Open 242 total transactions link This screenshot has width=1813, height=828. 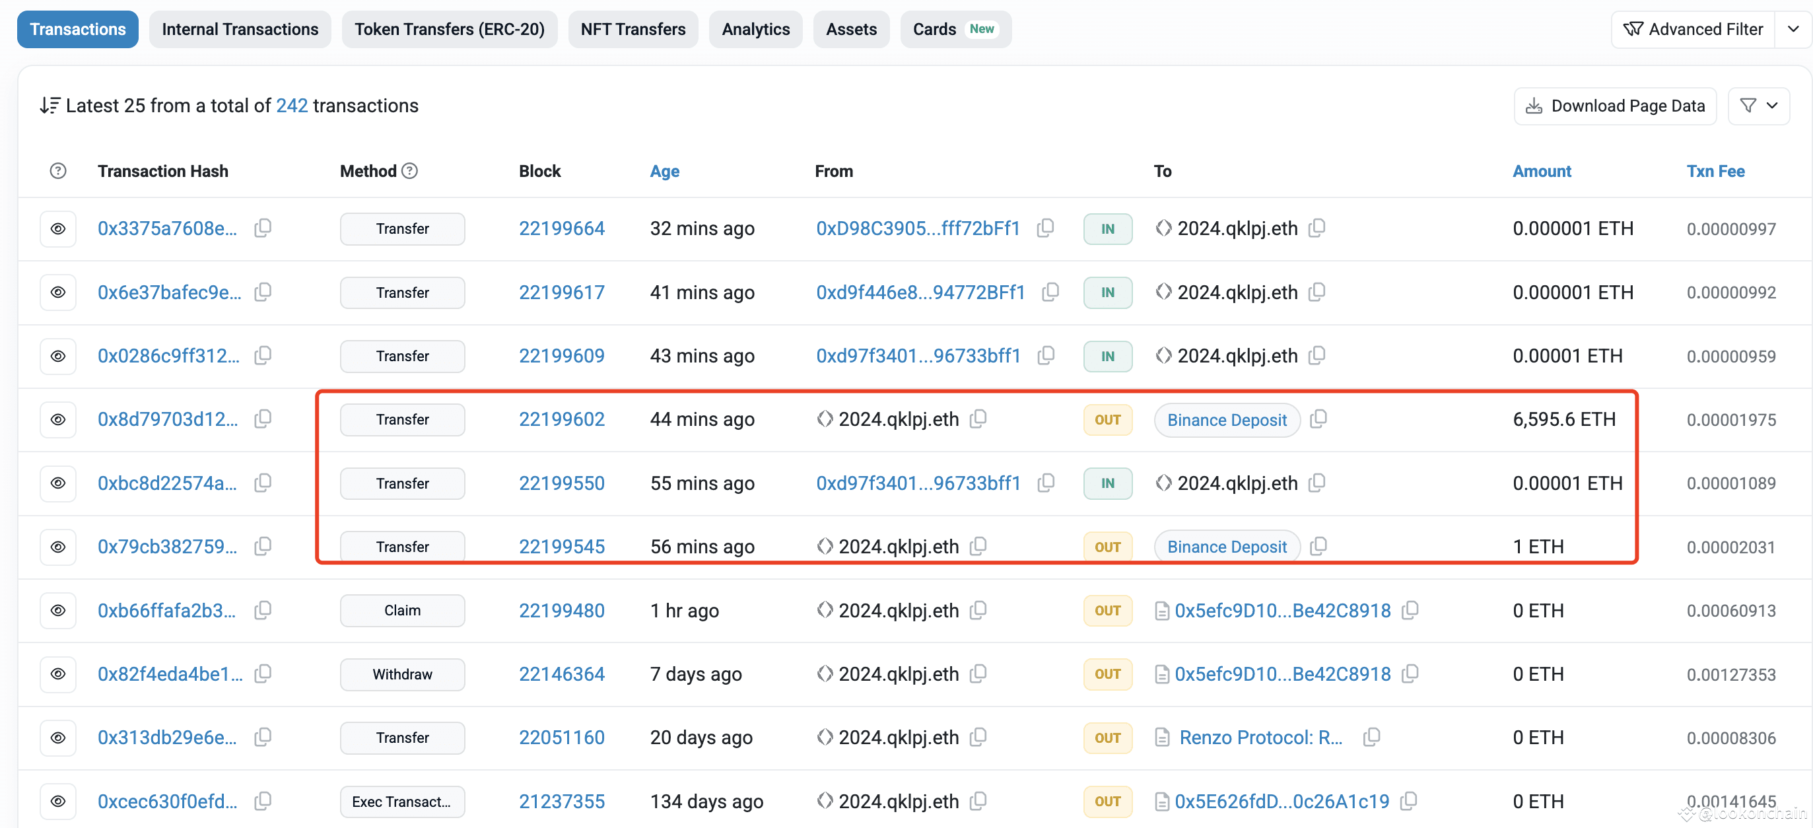[291, 106]
